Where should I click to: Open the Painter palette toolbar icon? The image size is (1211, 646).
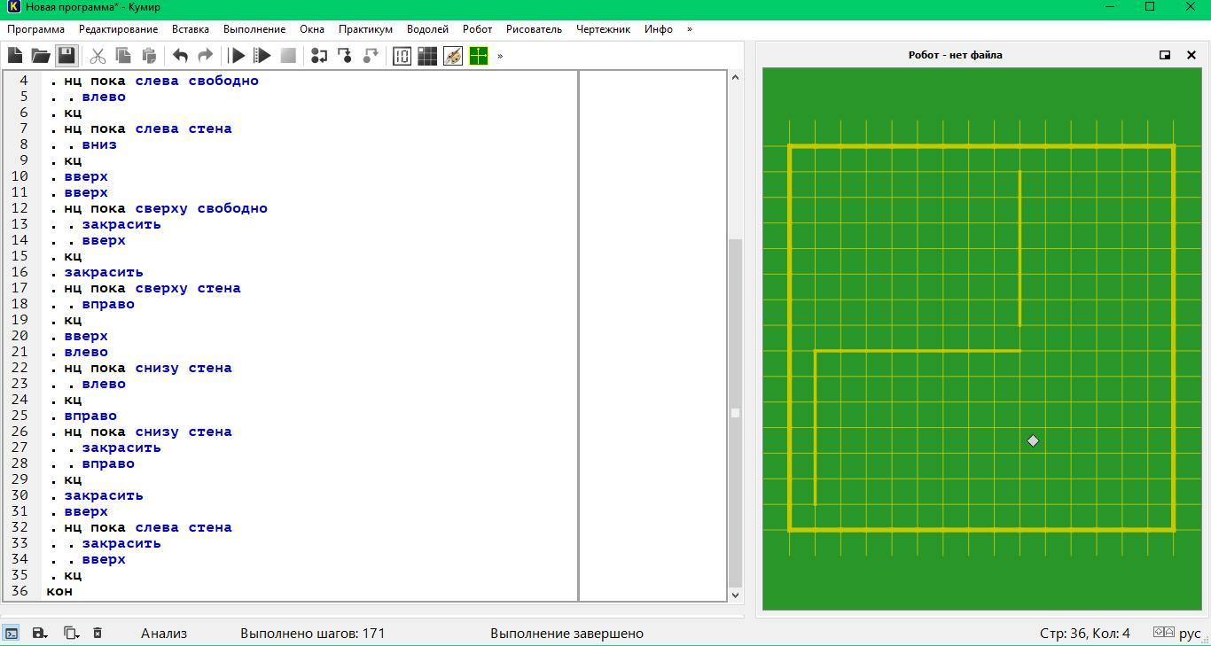pos(453,56)
